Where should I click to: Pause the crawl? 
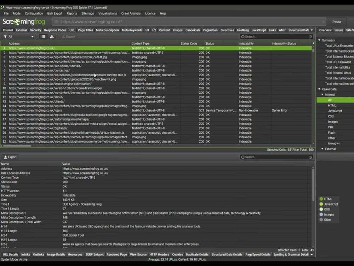coord(337,22)
